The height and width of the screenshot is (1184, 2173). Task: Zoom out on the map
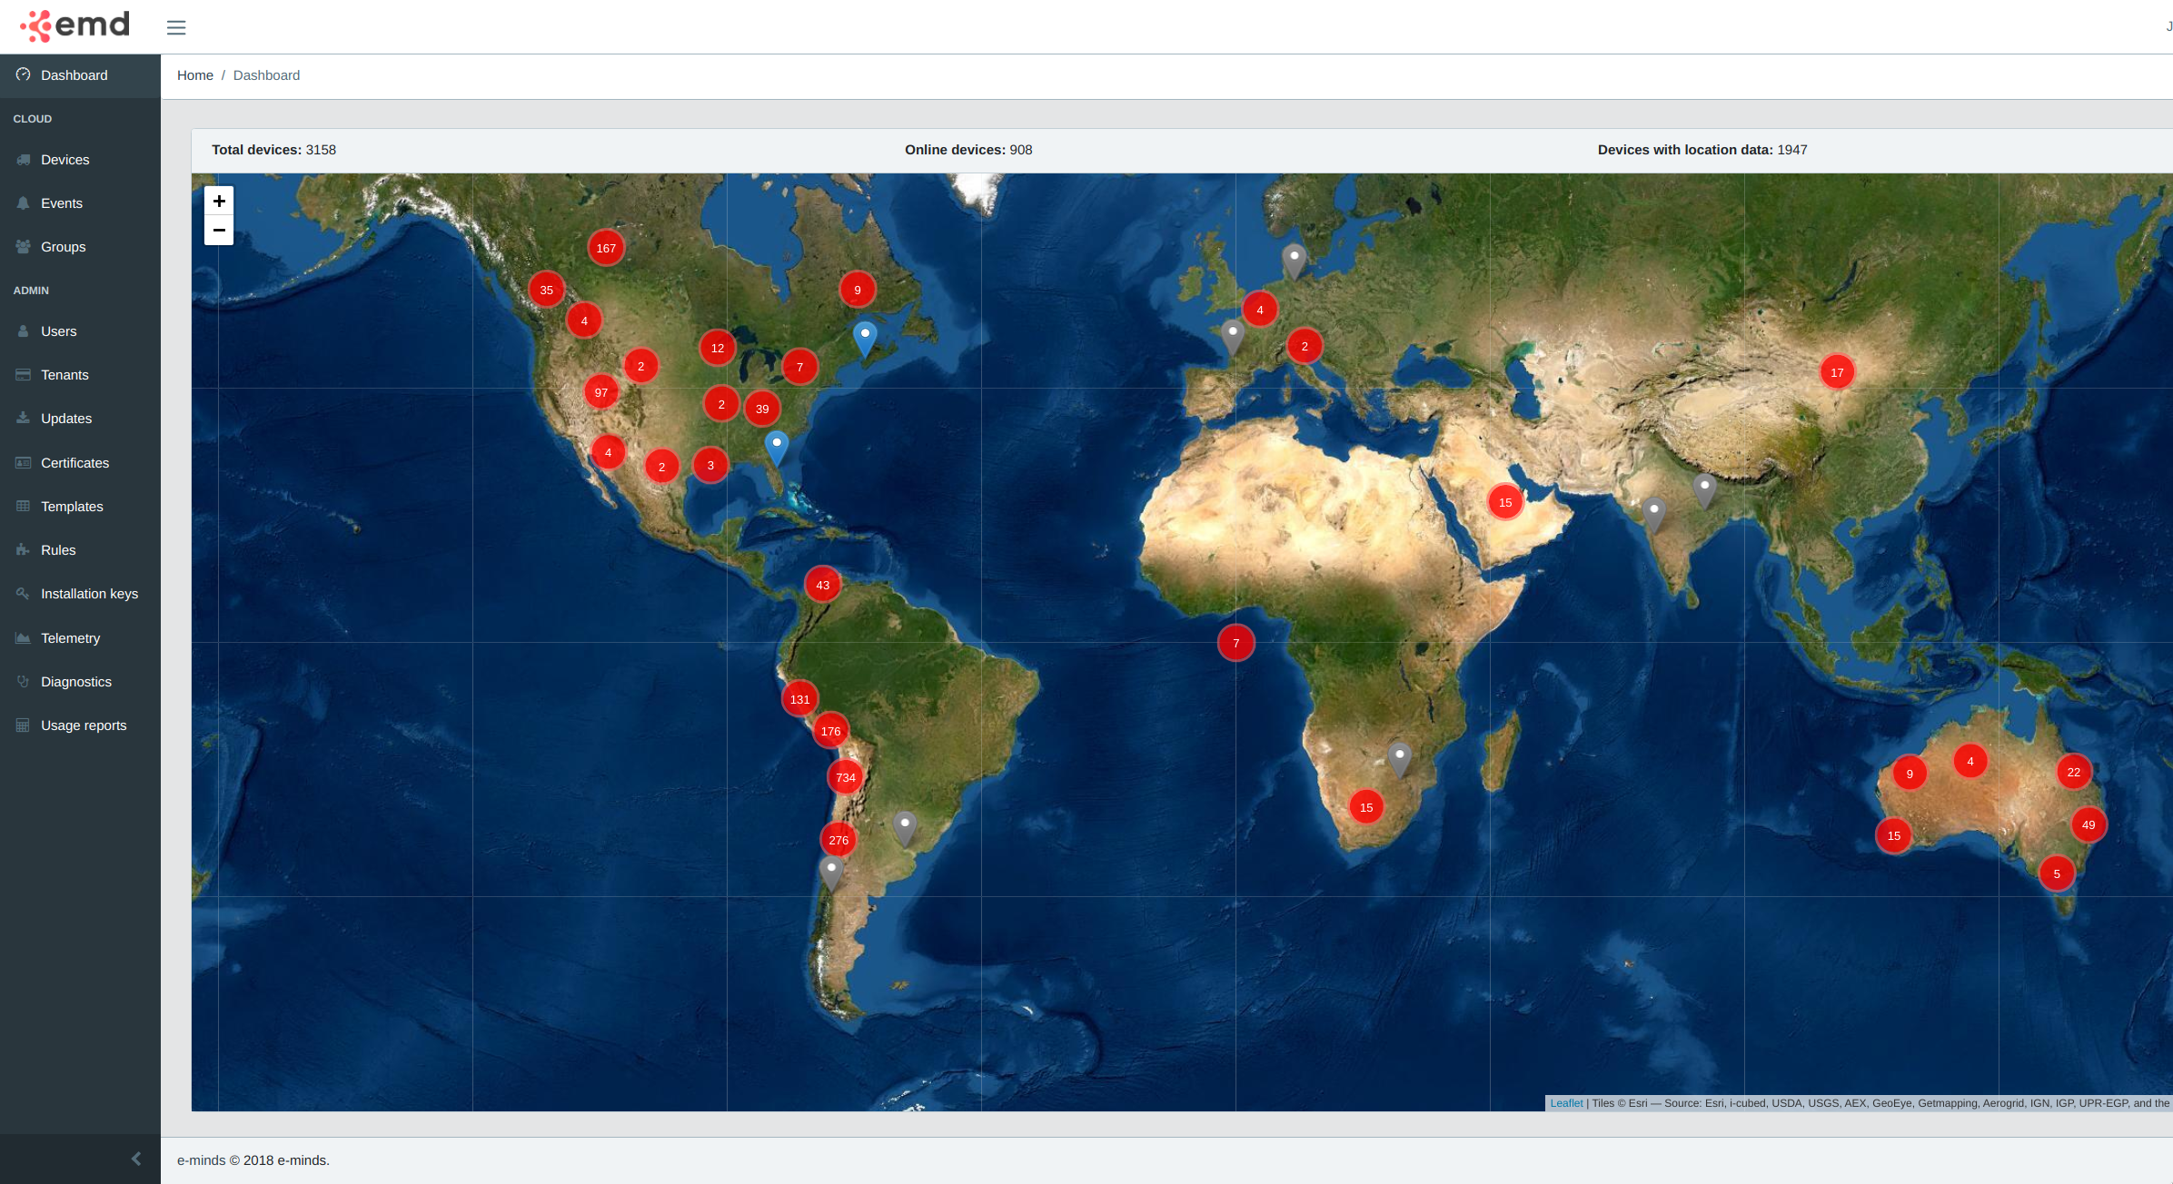click(x=219, y=231)
